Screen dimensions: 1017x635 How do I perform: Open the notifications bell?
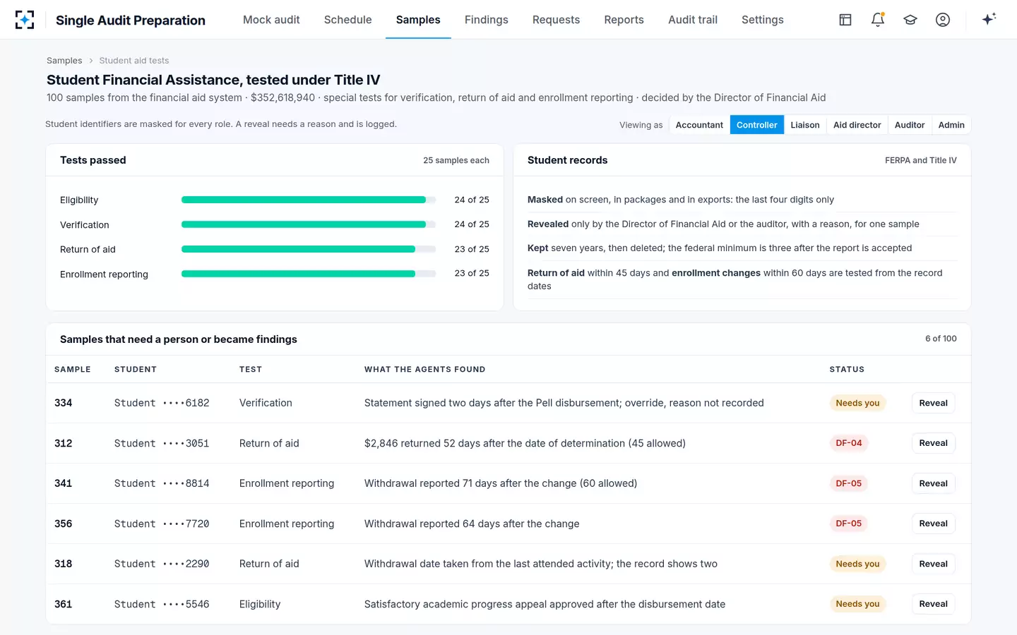pyautogui.click(x=878, y=20)
